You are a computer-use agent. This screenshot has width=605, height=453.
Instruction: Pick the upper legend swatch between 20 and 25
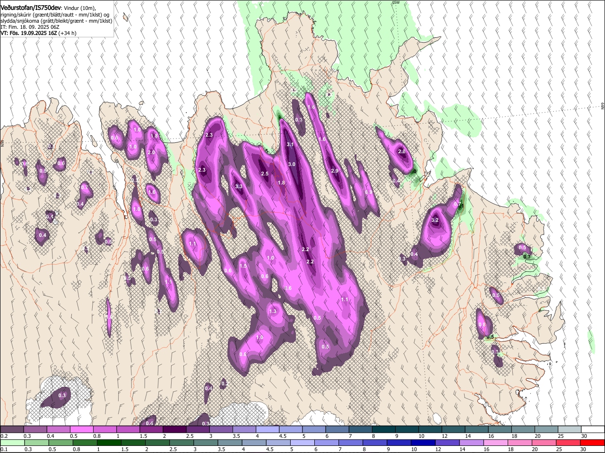click(x=547, y=429)
